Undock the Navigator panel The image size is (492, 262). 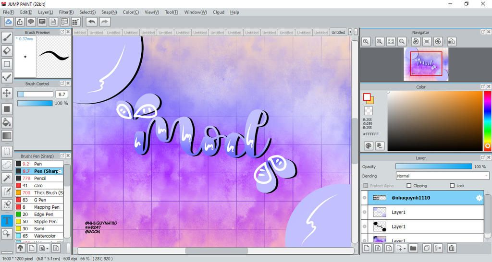point(482,32)
